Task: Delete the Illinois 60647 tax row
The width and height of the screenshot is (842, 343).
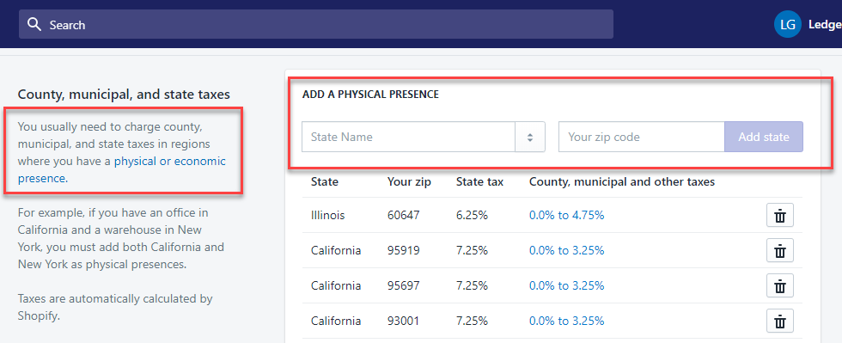Action: point(780,216)
